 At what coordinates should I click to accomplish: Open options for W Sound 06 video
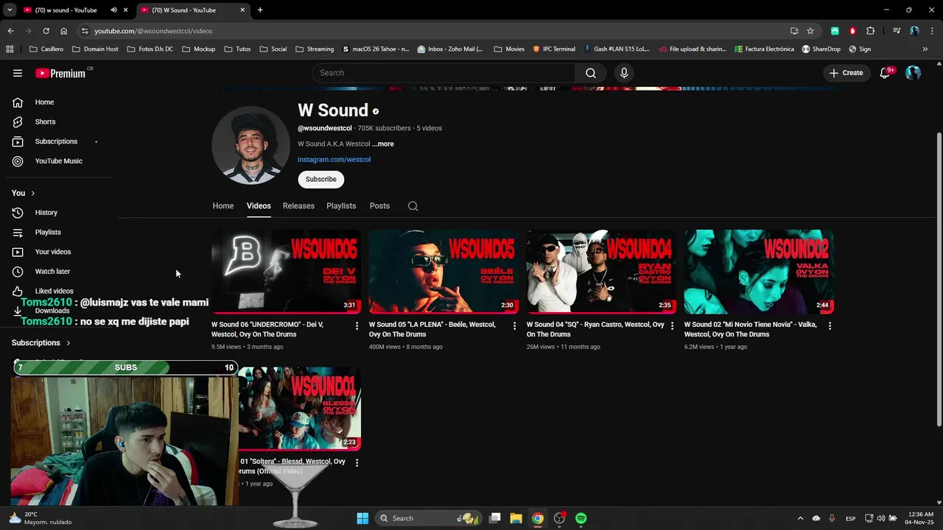point(357,325)
